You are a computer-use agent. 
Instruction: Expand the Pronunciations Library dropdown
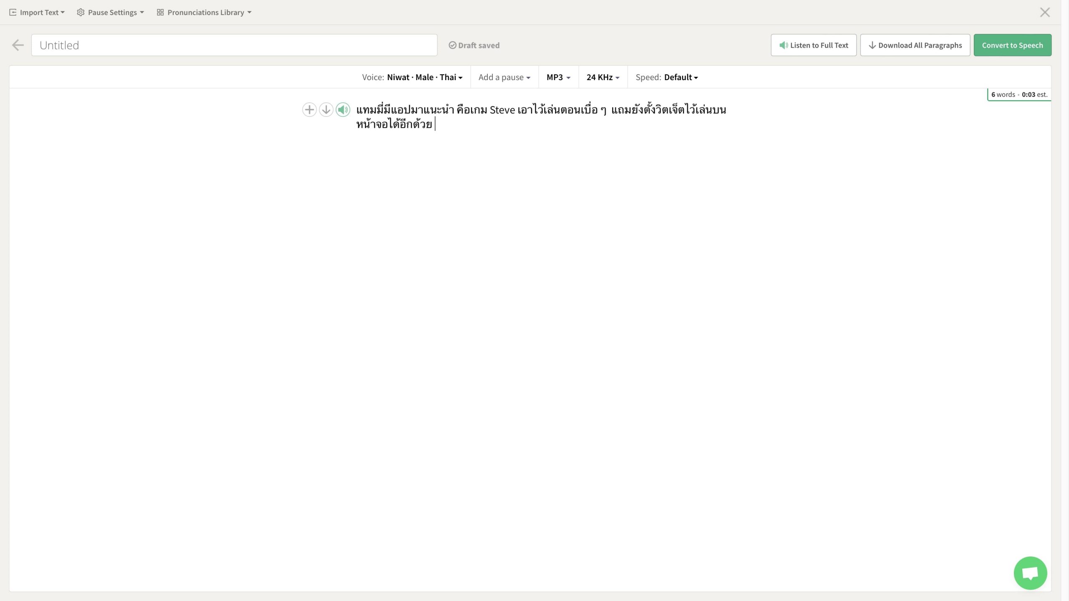tap(204, 13)
